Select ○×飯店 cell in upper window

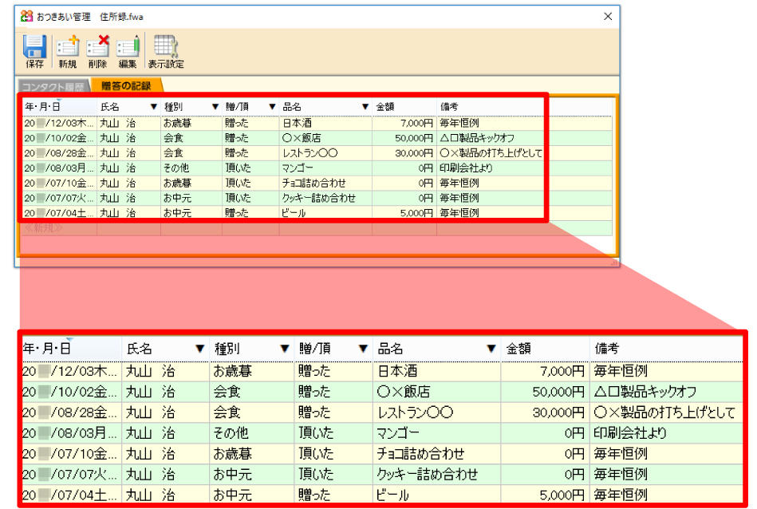click(325, 138)
